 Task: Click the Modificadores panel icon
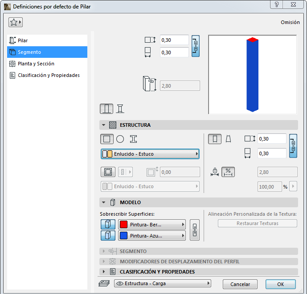(113, 262)
